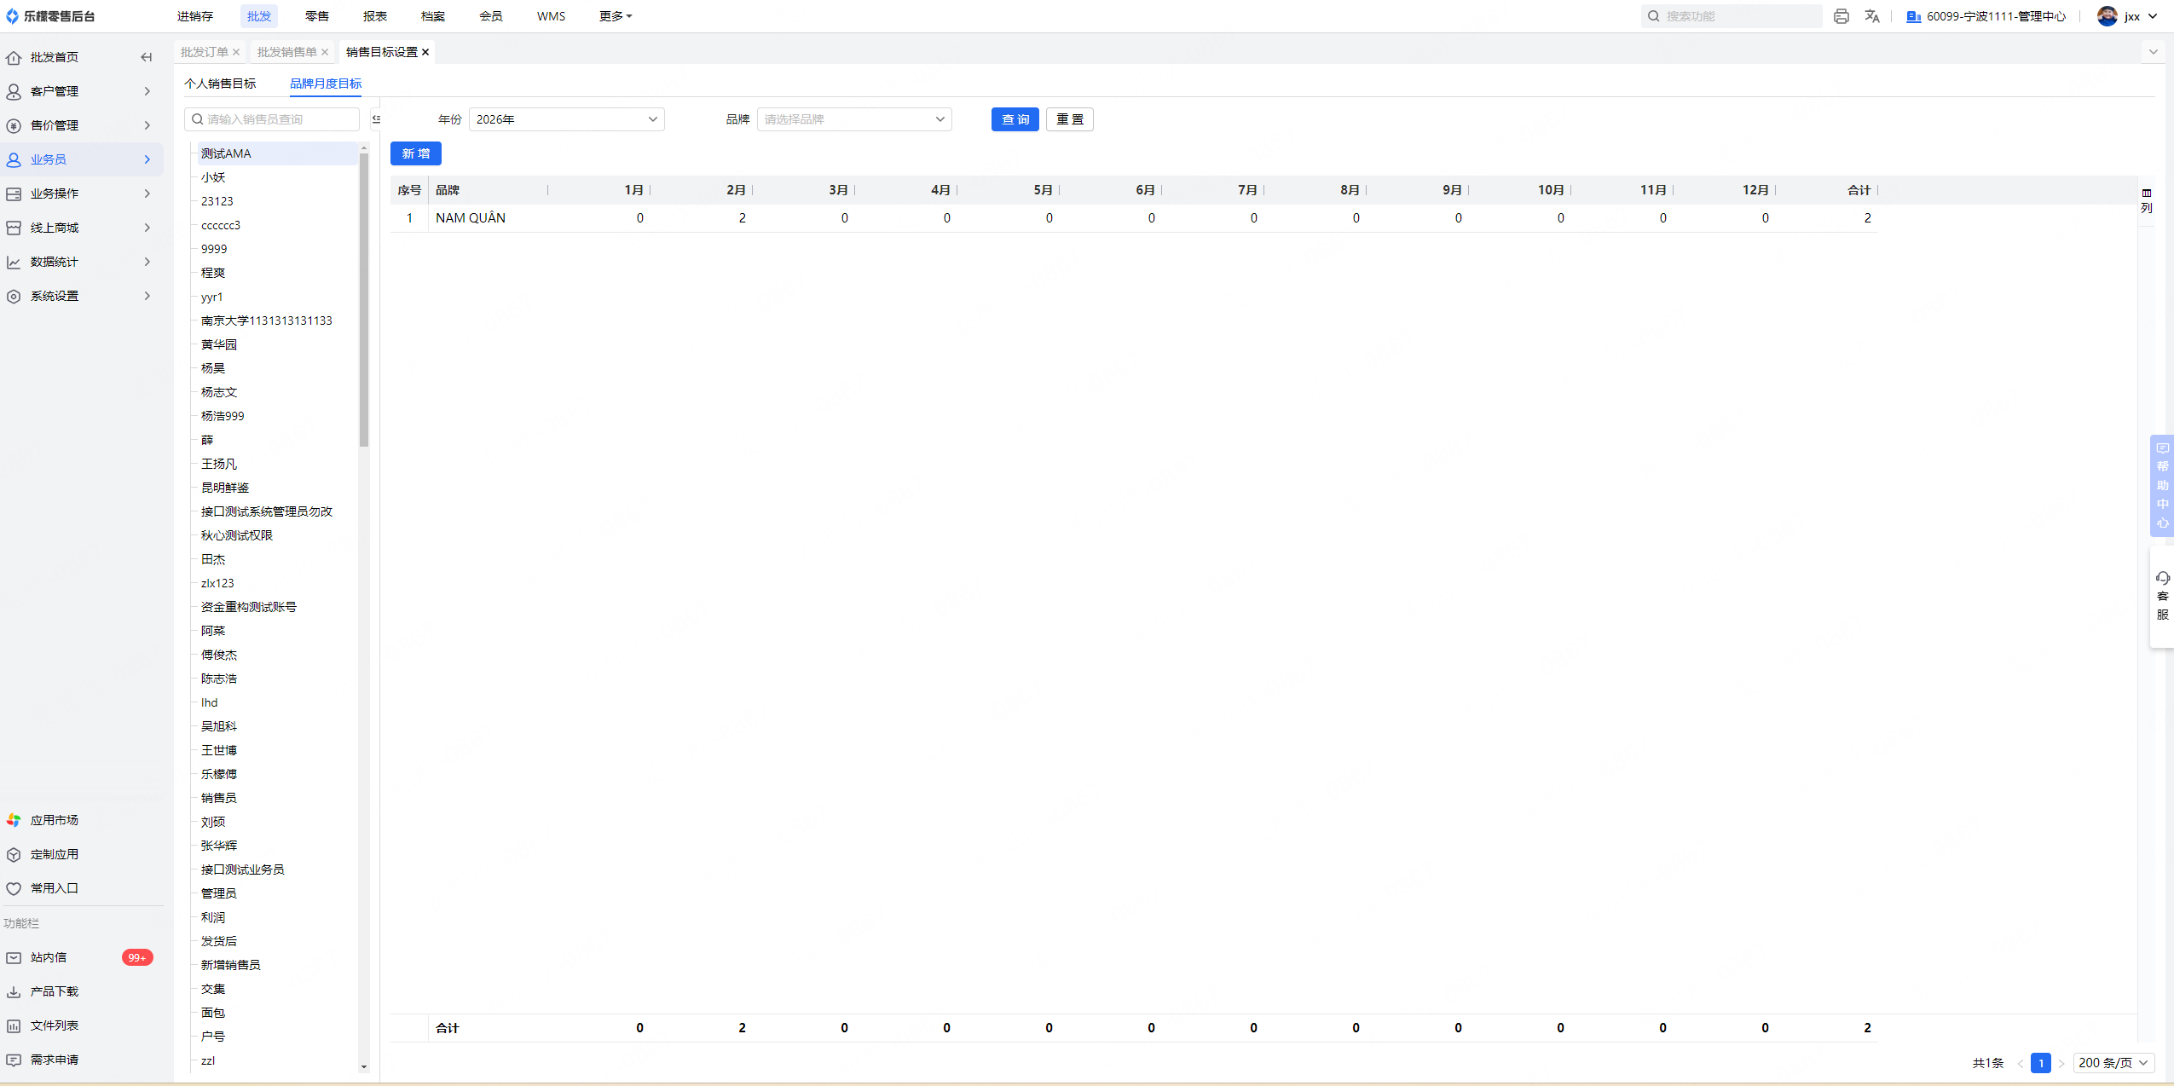Open the 年份 2026年 dropdown
2174x1086 pixels.
pyautogui.click(x=566, y=119)
